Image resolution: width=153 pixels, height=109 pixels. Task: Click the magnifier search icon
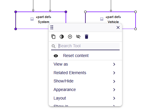pyautogui.click(x=53, y=46)
